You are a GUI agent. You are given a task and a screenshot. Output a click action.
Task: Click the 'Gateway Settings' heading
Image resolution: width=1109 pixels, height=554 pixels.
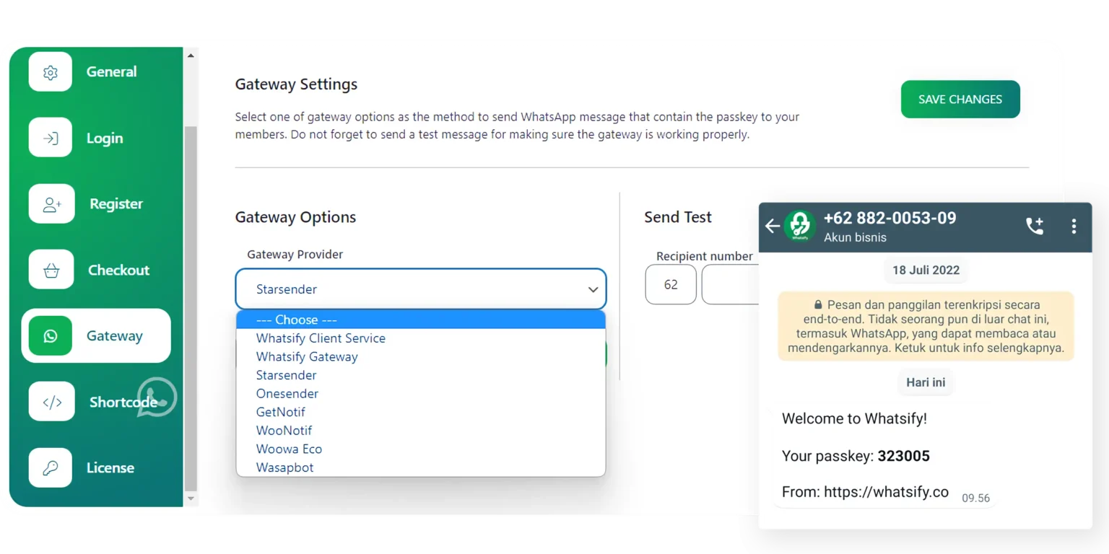pyautogui.click(x=296, y=84)
